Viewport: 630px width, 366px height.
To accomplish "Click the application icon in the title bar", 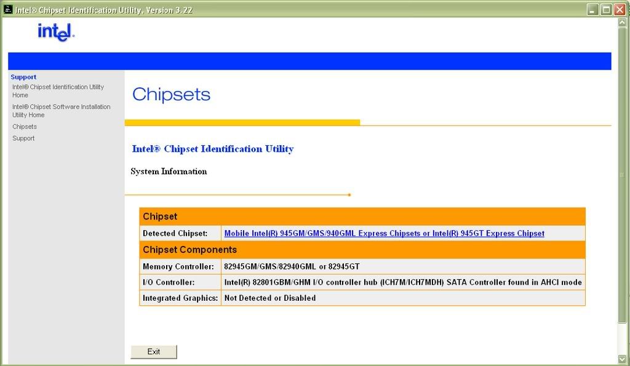I will (8, 9).
